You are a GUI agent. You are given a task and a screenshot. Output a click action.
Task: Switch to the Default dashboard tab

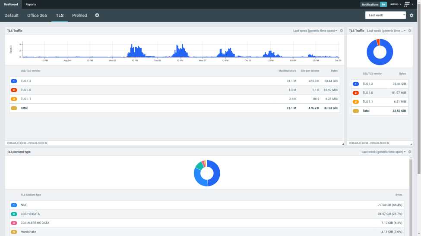point(11,15)
